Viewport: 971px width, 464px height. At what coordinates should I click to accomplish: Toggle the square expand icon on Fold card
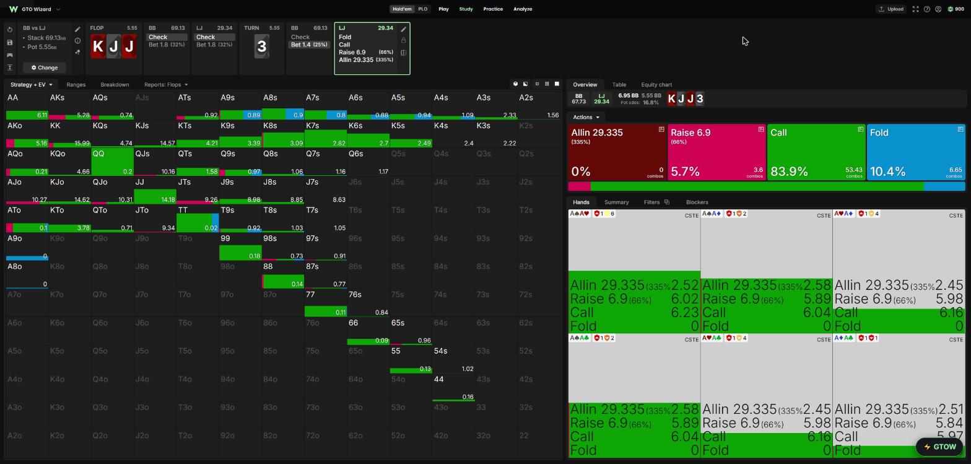960,129
